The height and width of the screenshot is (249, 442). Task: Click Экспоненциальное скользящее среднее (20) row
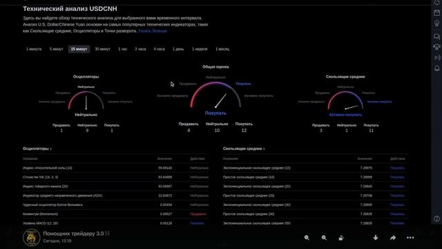click(x=316, y=186)
